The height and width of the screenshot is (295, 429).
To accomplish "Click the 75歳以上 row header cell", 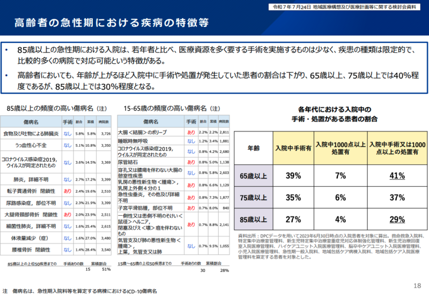I will click(254, 198).
